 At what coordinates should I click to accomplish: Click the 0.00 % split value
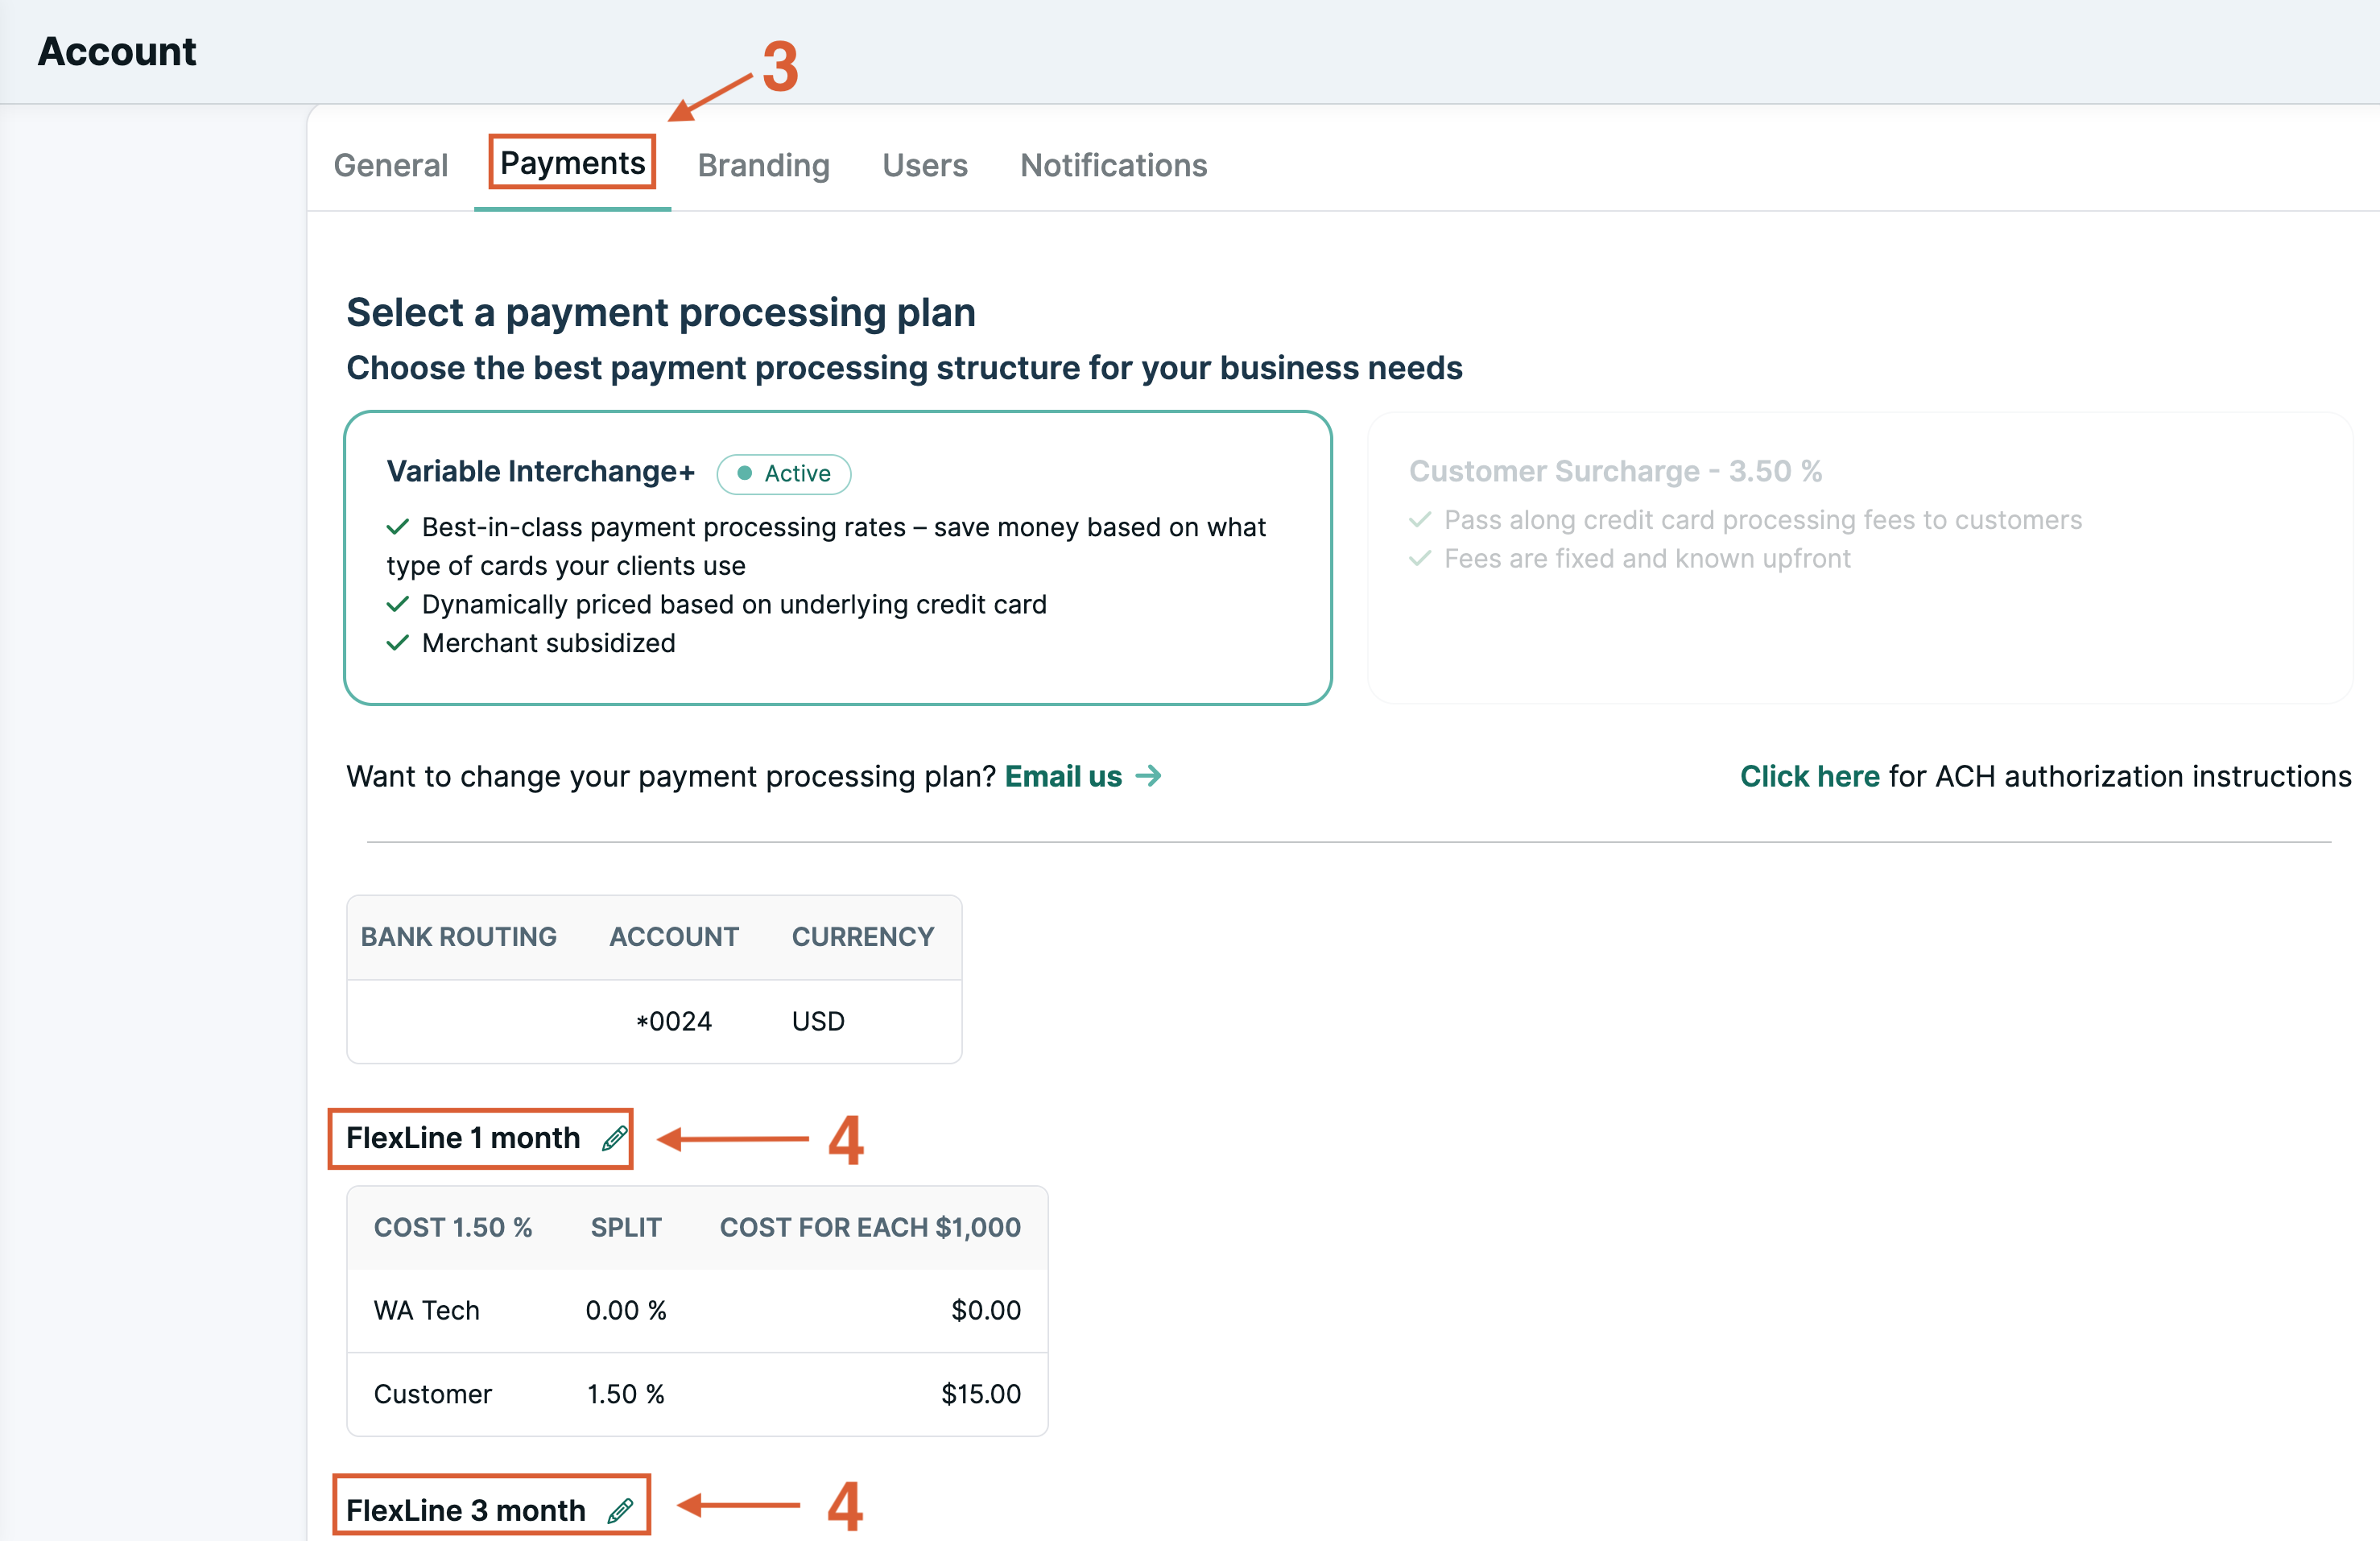[x=626, y=1310]
